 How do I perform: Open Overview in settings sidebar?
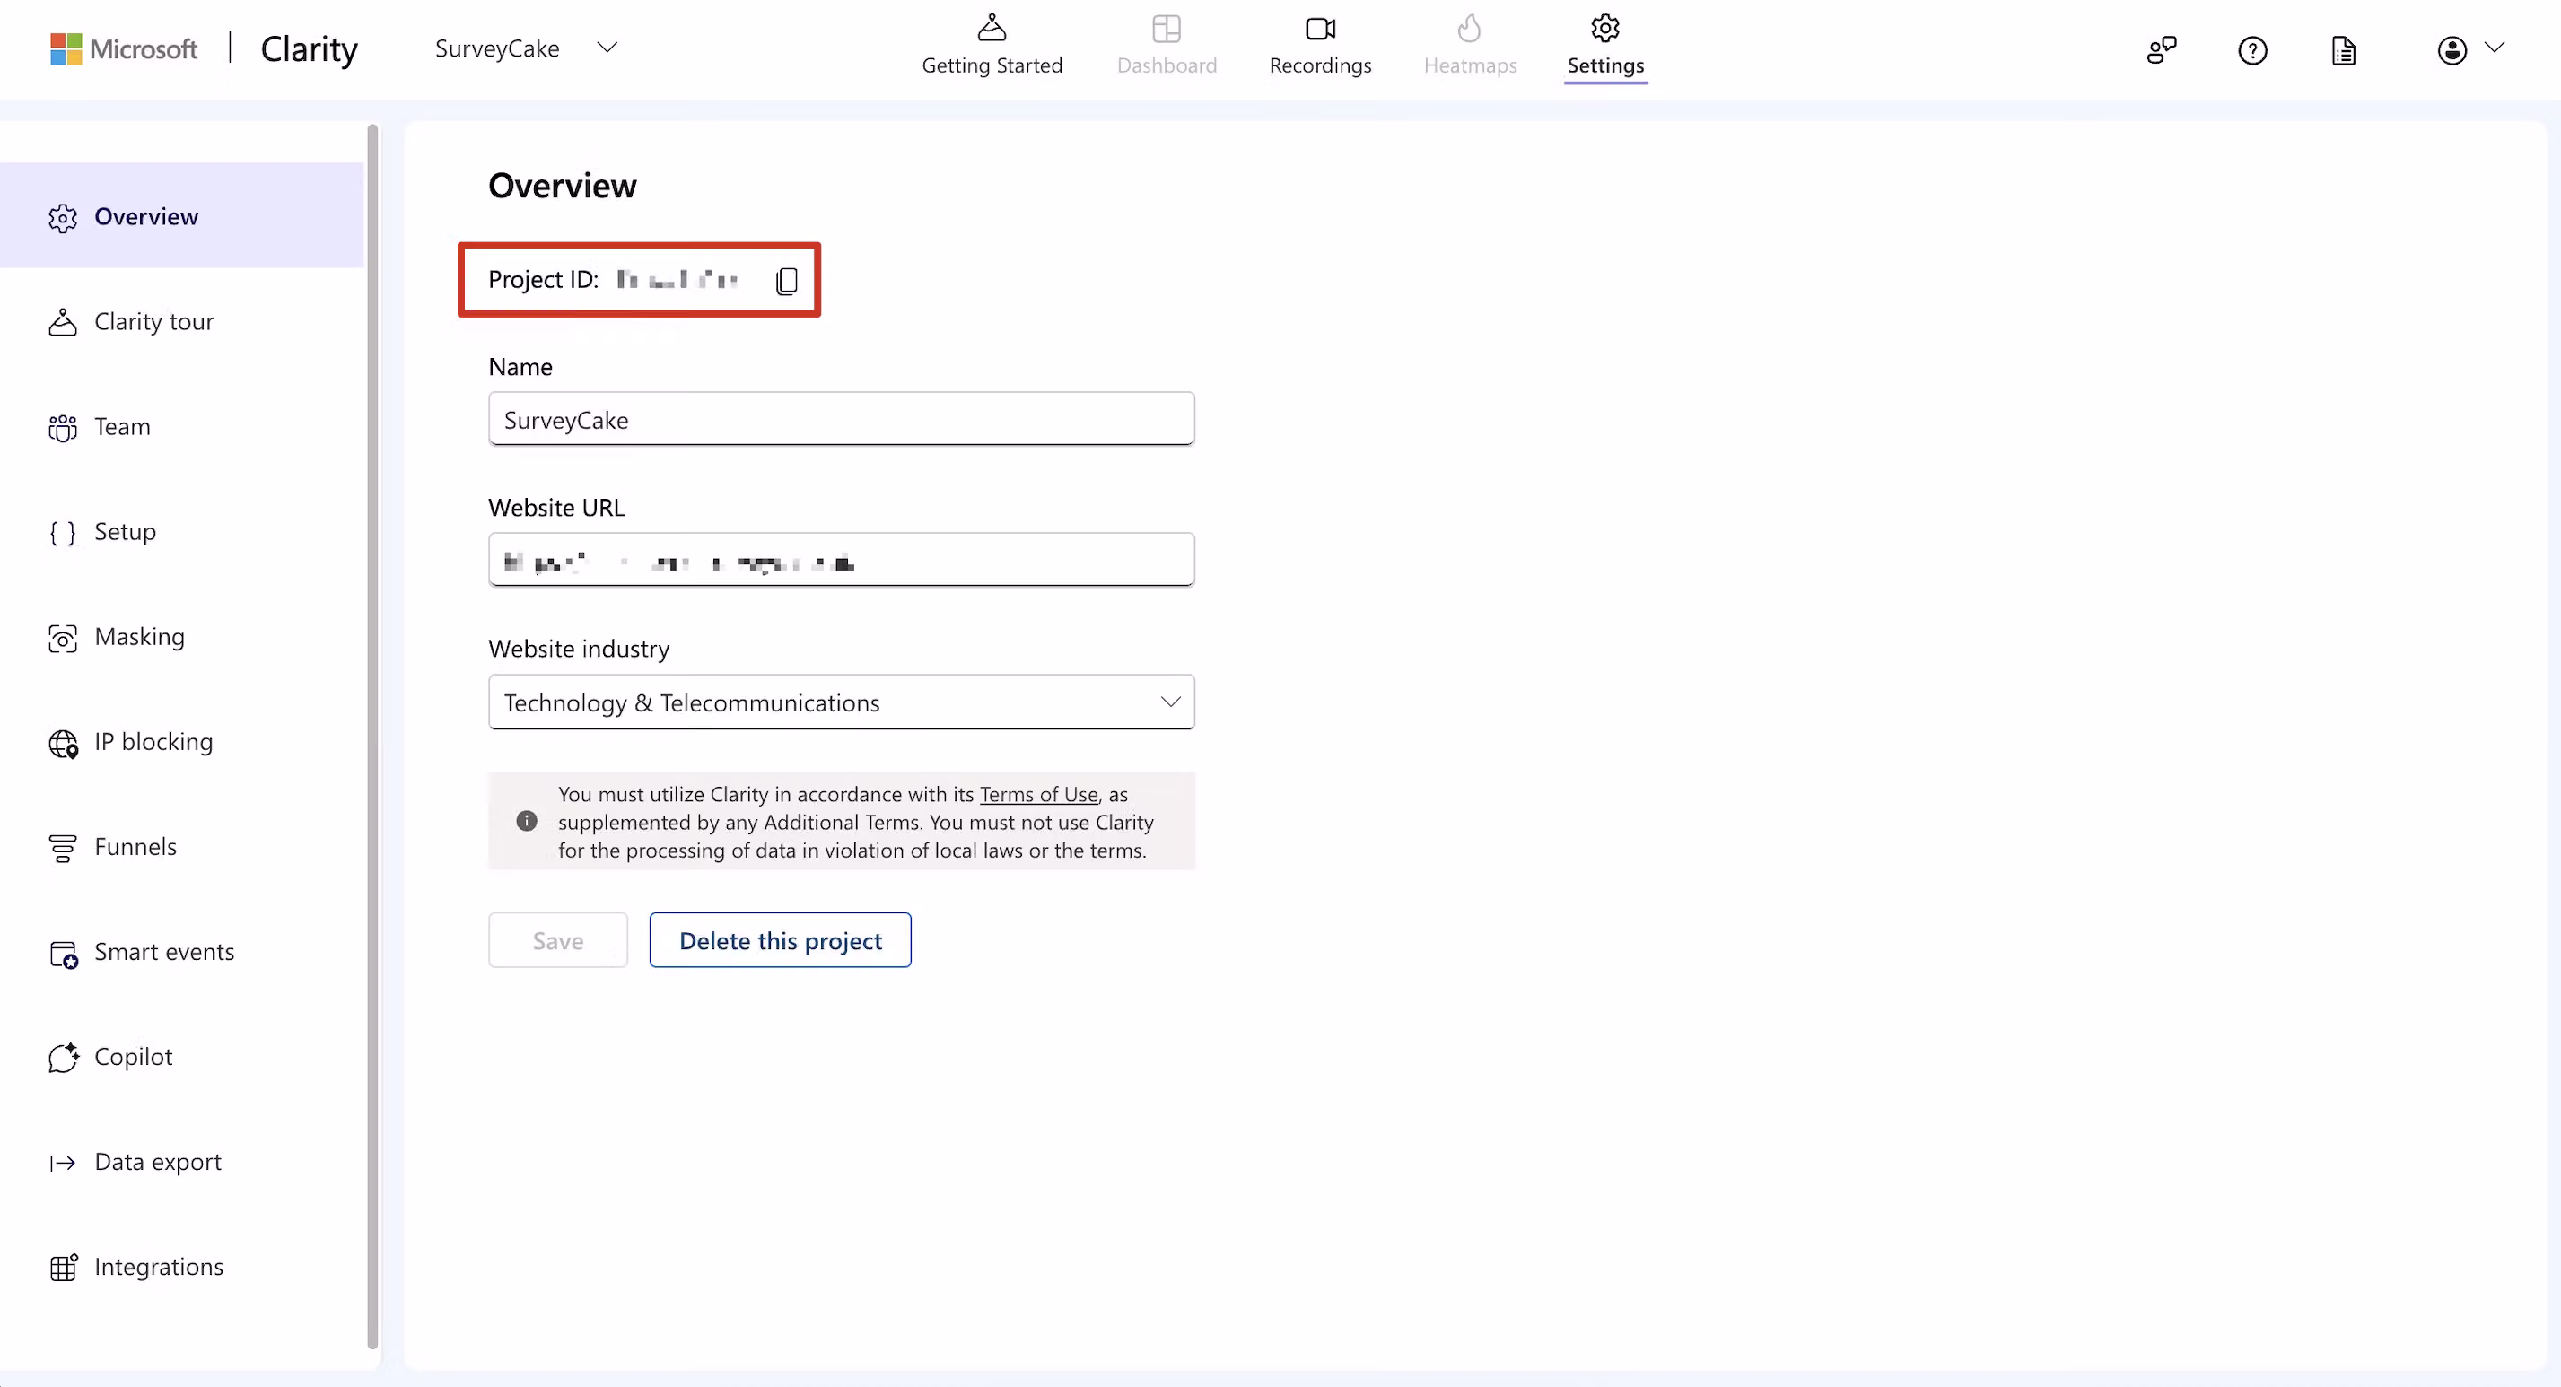point(182,215)
